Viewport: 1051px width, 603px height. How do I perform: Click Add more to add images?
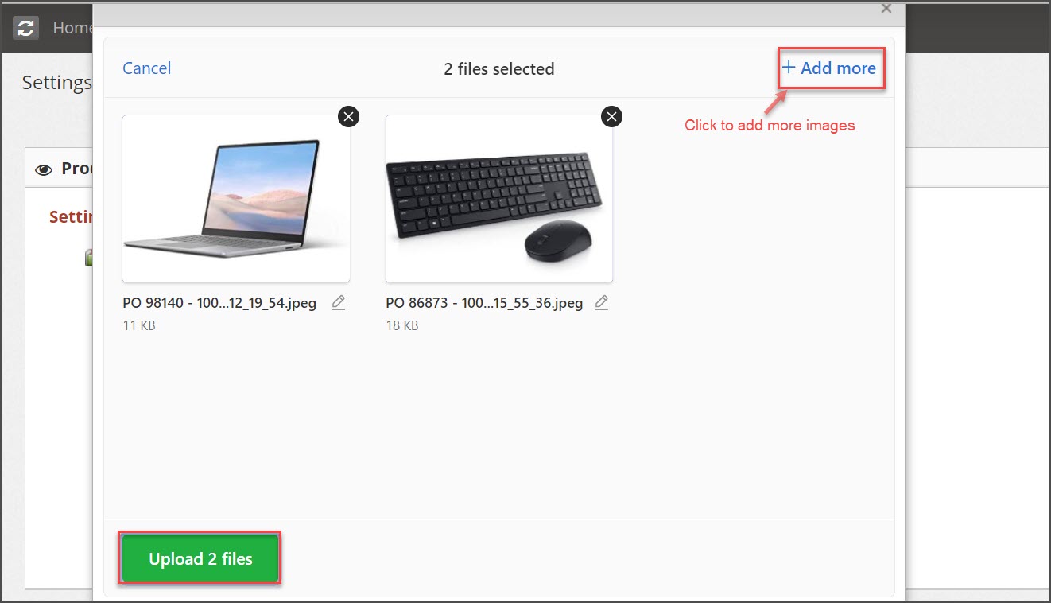(x=830, y=68)
